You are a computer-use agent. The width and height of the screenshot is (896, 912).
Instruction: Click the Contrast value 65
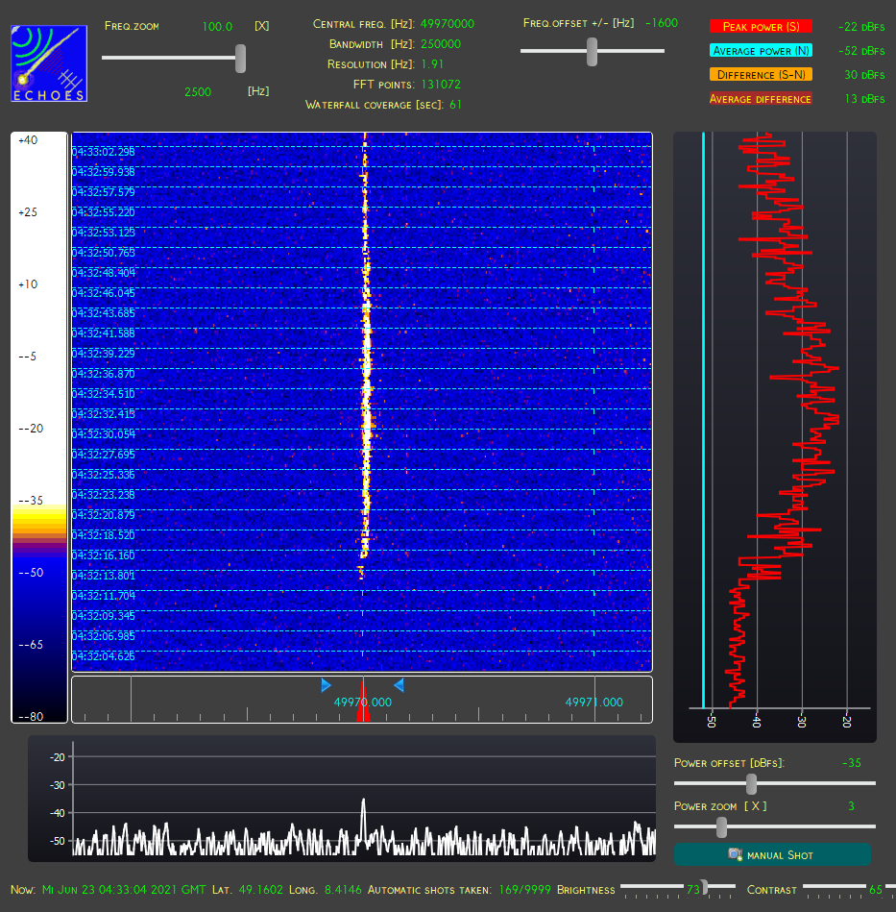pyautogui.click(x=875, y=889)
